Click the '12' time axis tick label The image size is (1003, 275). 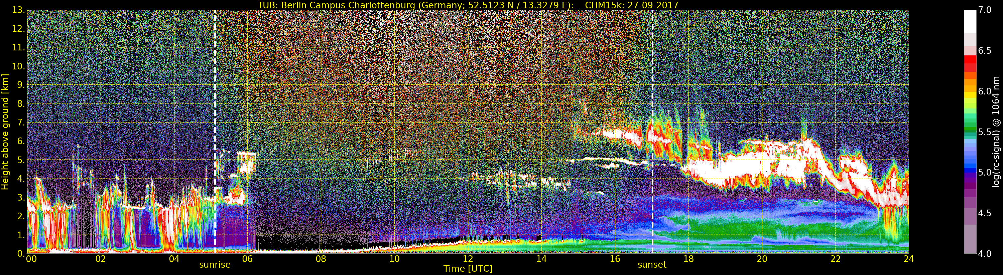[x=468, y=259]
